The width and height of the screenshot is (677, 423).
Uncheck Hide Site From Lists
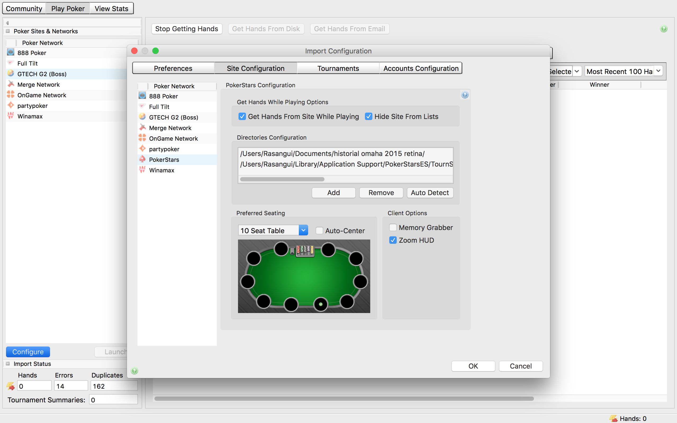pyautogui.click(x=369, y=116)
